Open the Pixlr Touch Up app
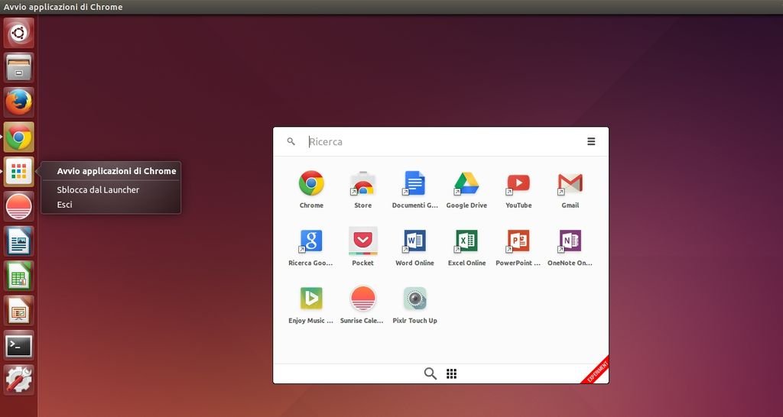The image size is (783, 417). pos(414,299)
